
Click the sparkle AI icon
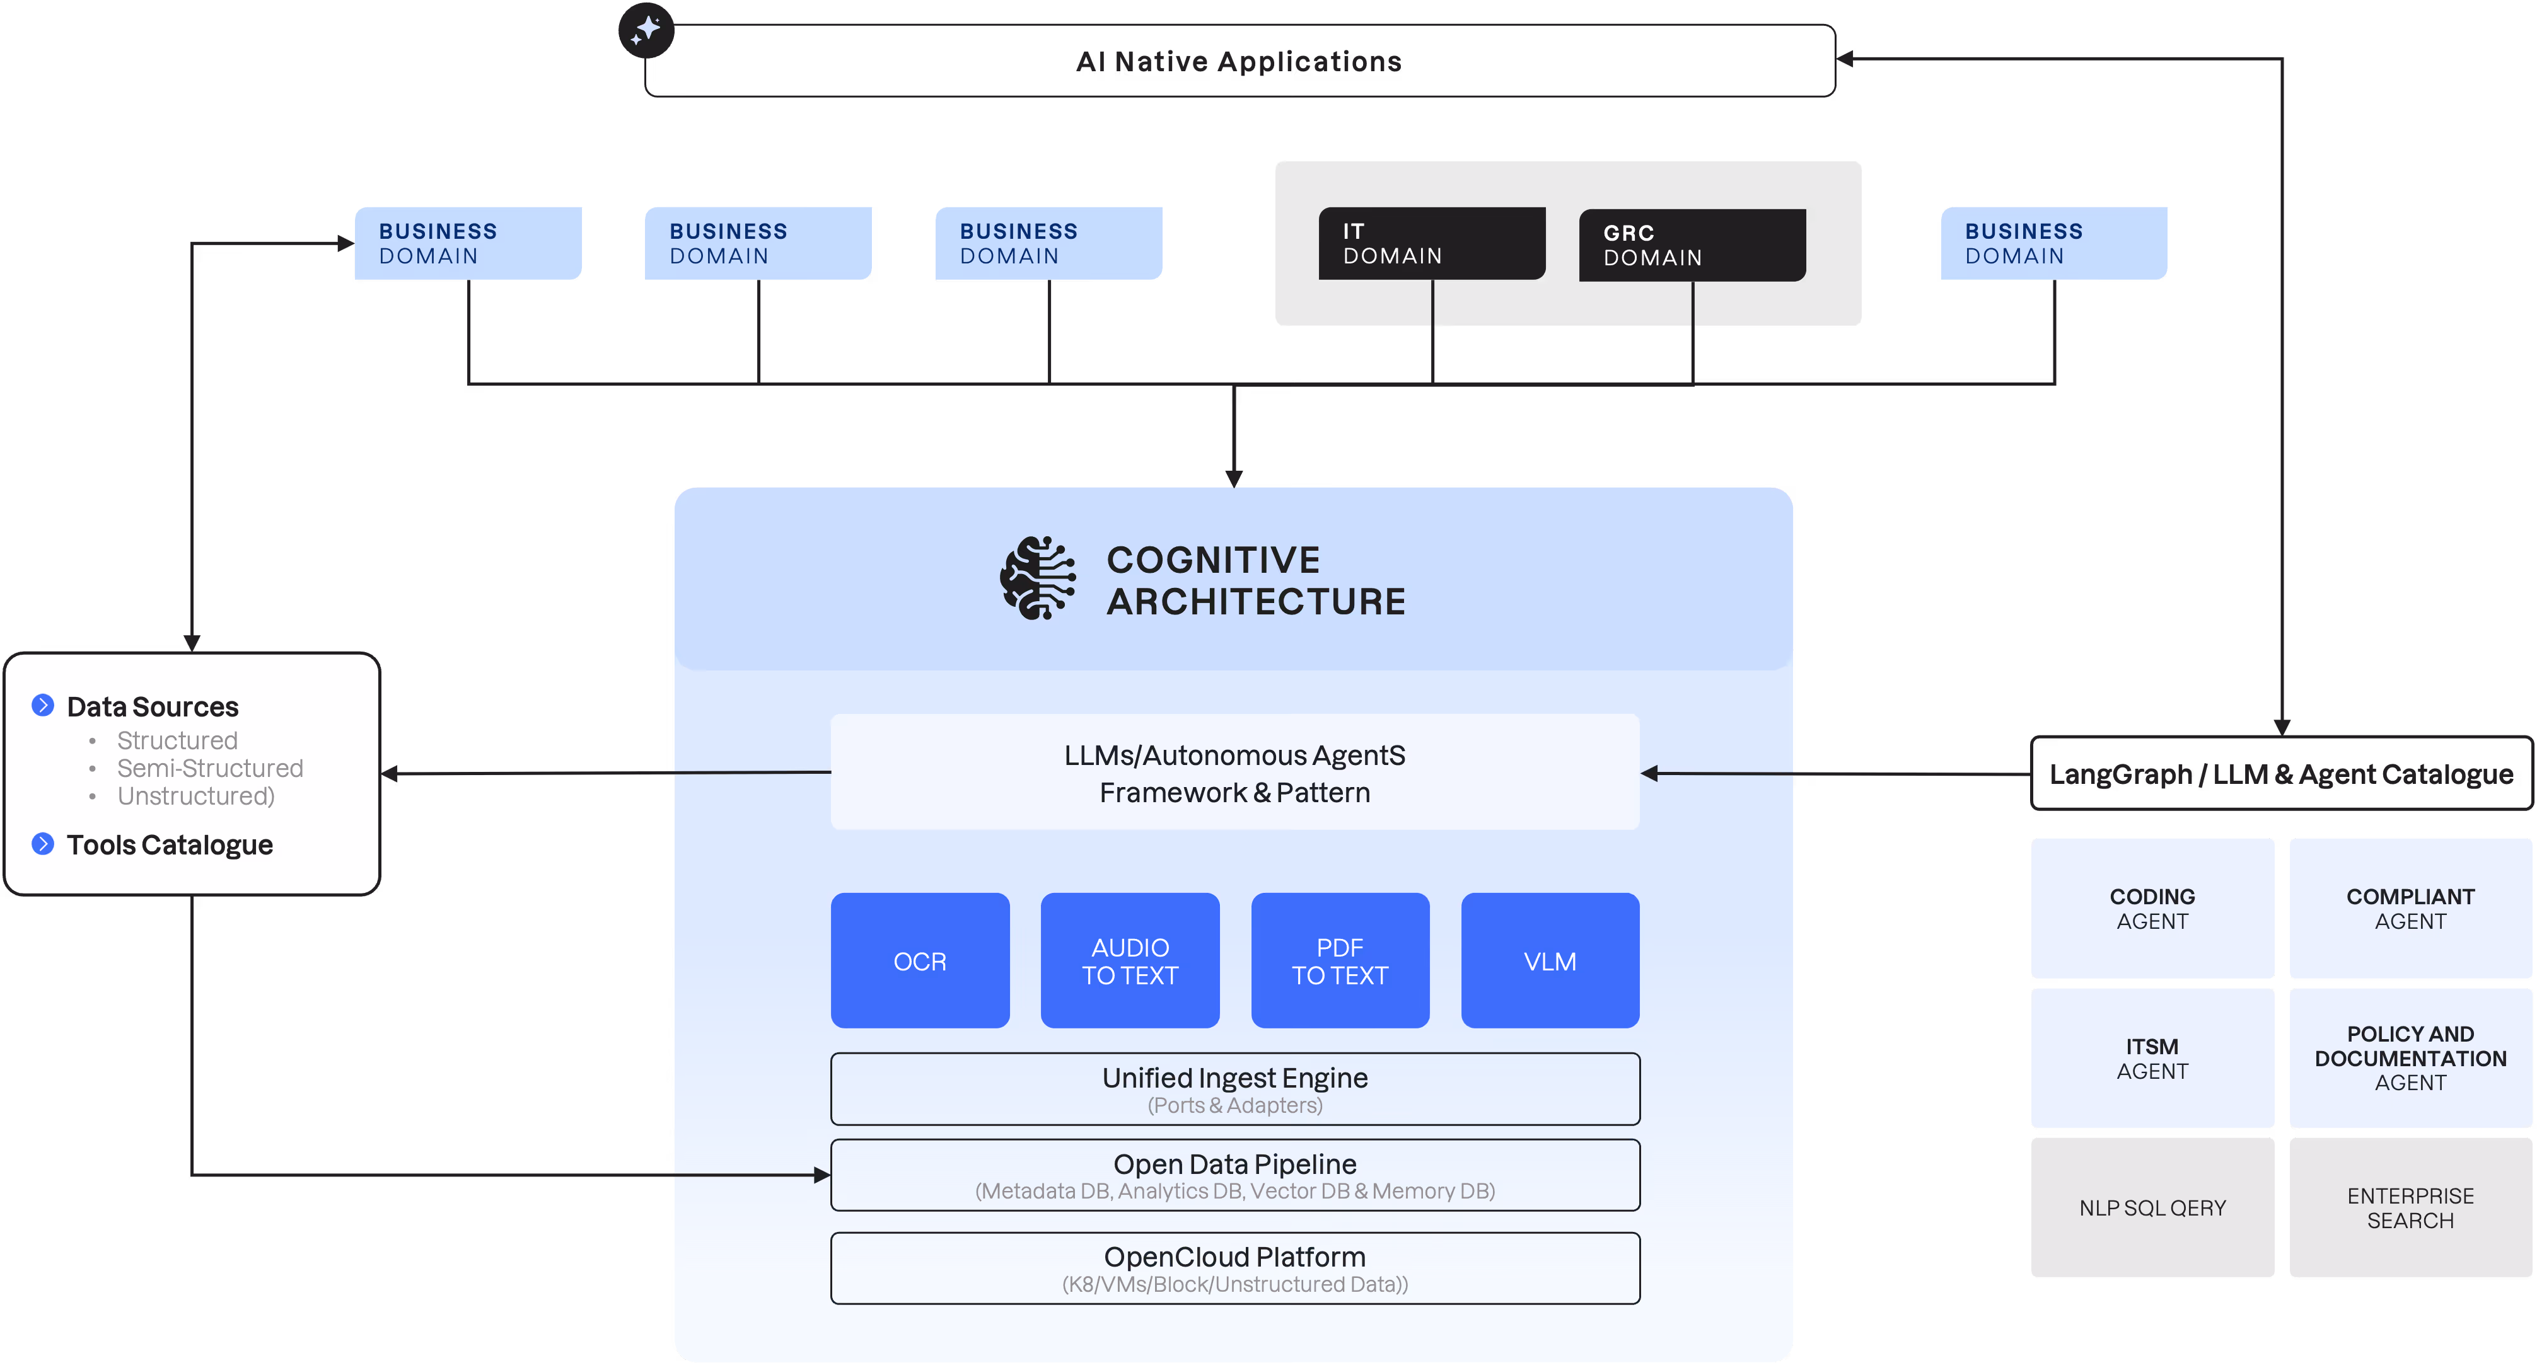click(646, 30)
